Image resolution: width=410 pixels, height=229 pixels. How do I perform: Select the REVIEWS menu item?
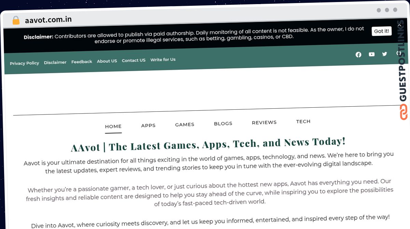click(x=264, y=122)
